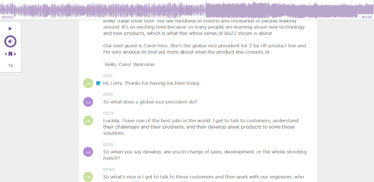Click the remaining time -40:55 label
Viewport: 374px width, 182px height.
366,17
